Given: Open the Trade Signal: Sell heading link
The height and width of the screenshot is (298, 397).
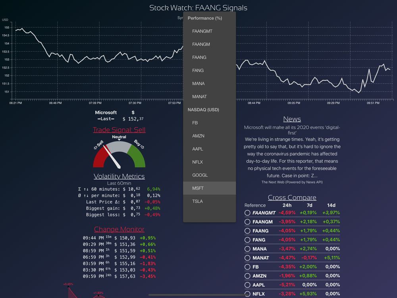Looking at the screenshot, I should (119, 130).
